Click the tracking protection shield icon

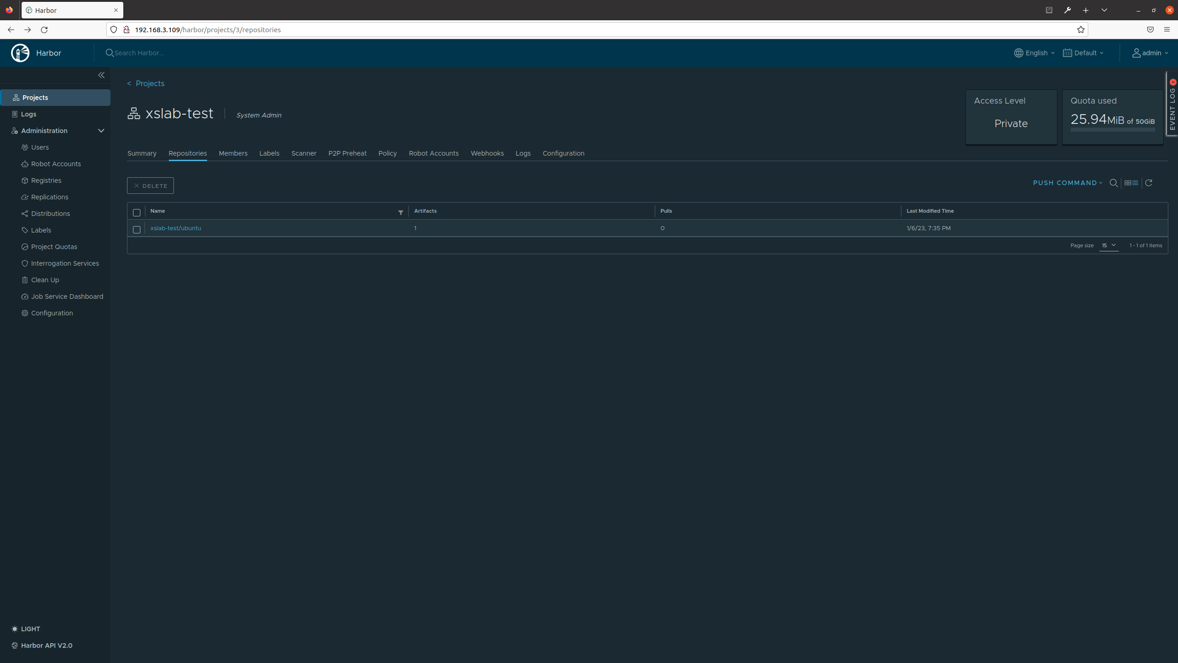(114, 30)
